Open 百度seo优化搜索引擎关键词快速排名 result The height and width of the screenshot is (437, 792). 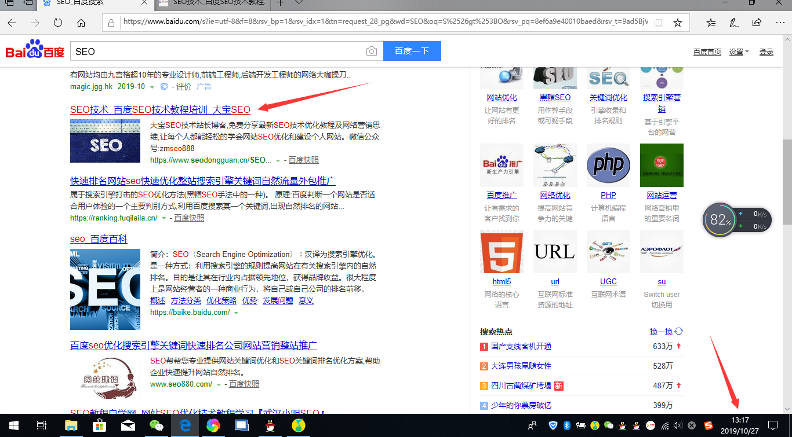click(194, 346)
